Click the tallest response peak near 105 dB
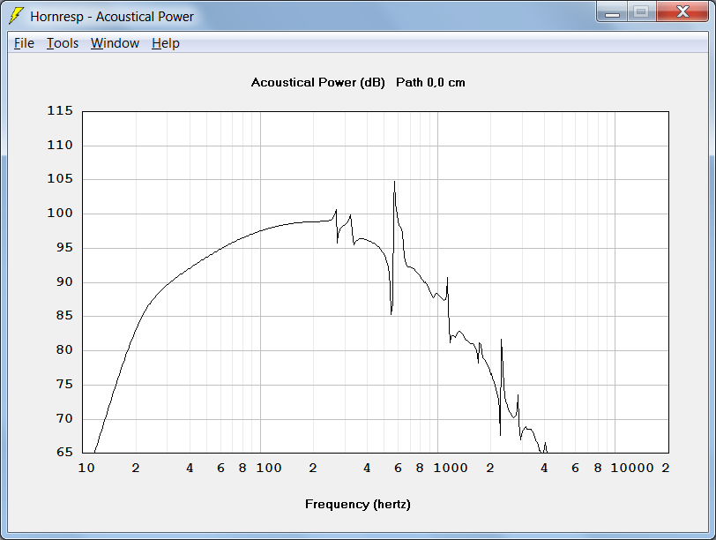This screenshot has width=716, height=540. (394, 183)
